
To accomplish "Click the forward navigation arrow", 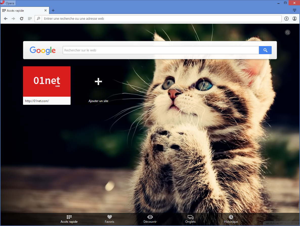I will click(13, 19).
